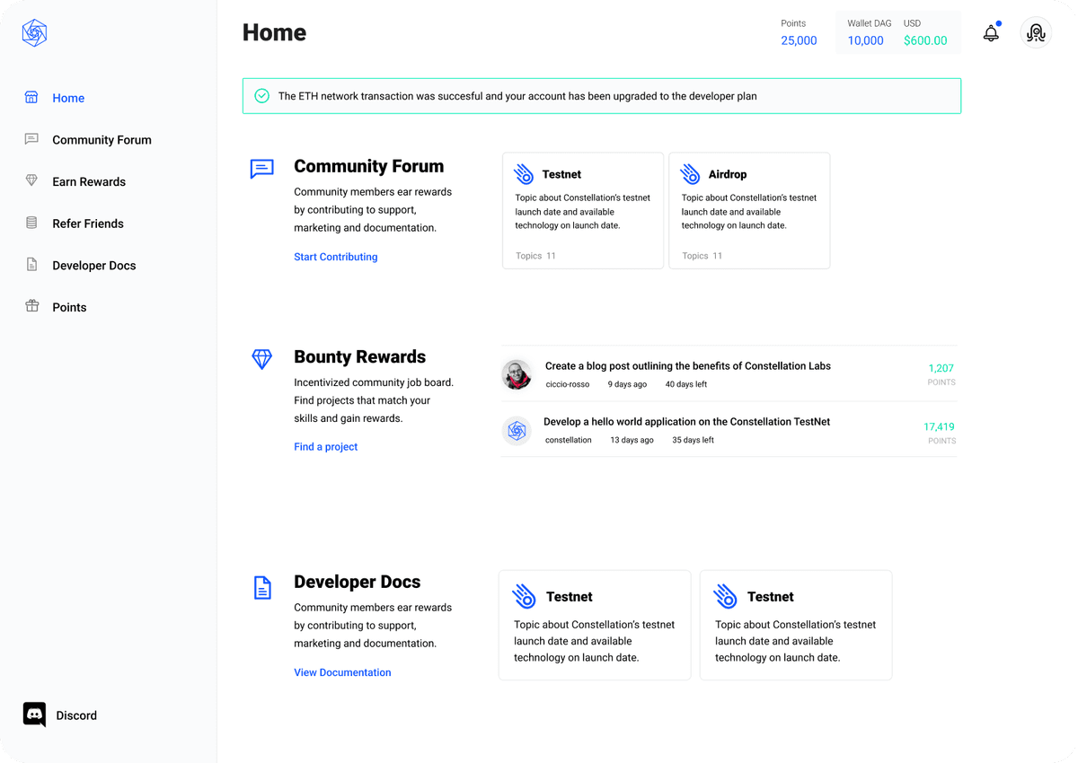Click the Constellation logo in sidebar

point(34,33)
